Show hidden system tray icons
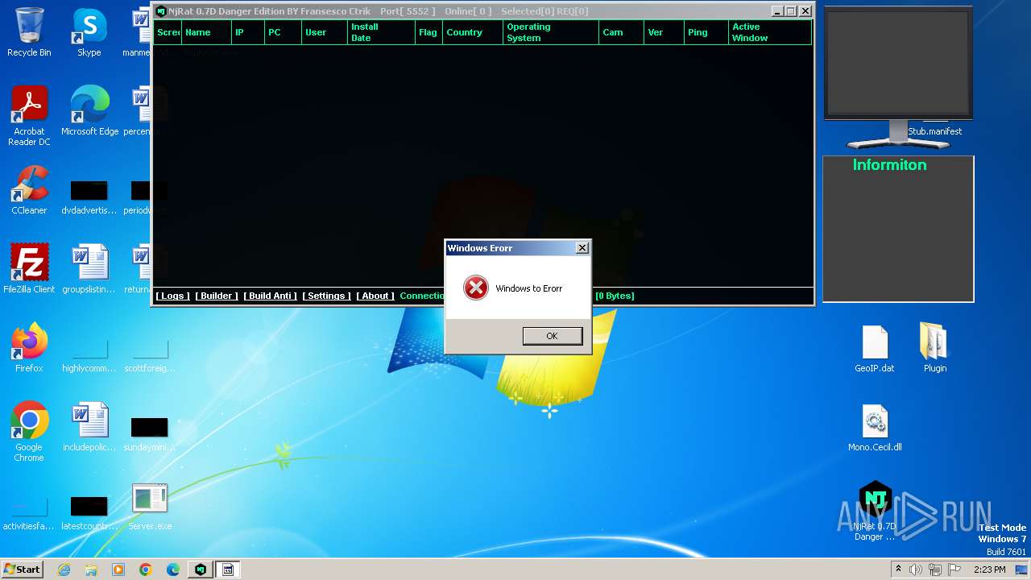 pyautogui.click(x=898, y=570)
